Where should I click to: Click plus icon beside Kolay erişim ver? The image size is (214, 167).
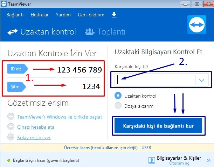coord(11,137)
